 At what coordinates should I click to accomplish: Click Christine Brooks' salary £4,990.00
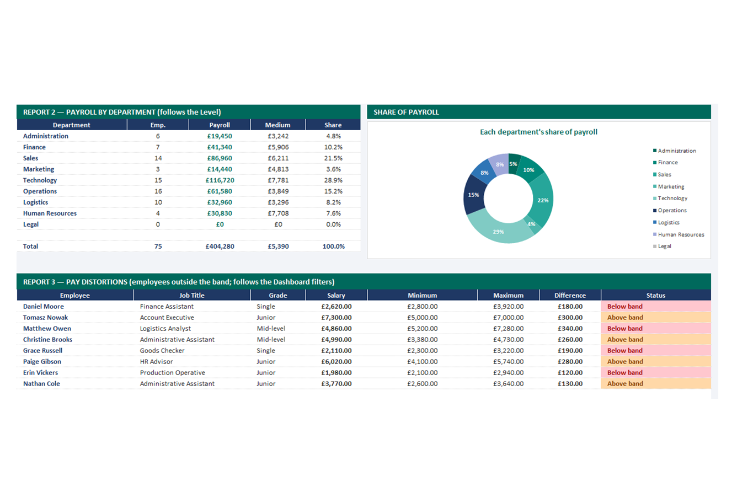[x=336, y=340]
